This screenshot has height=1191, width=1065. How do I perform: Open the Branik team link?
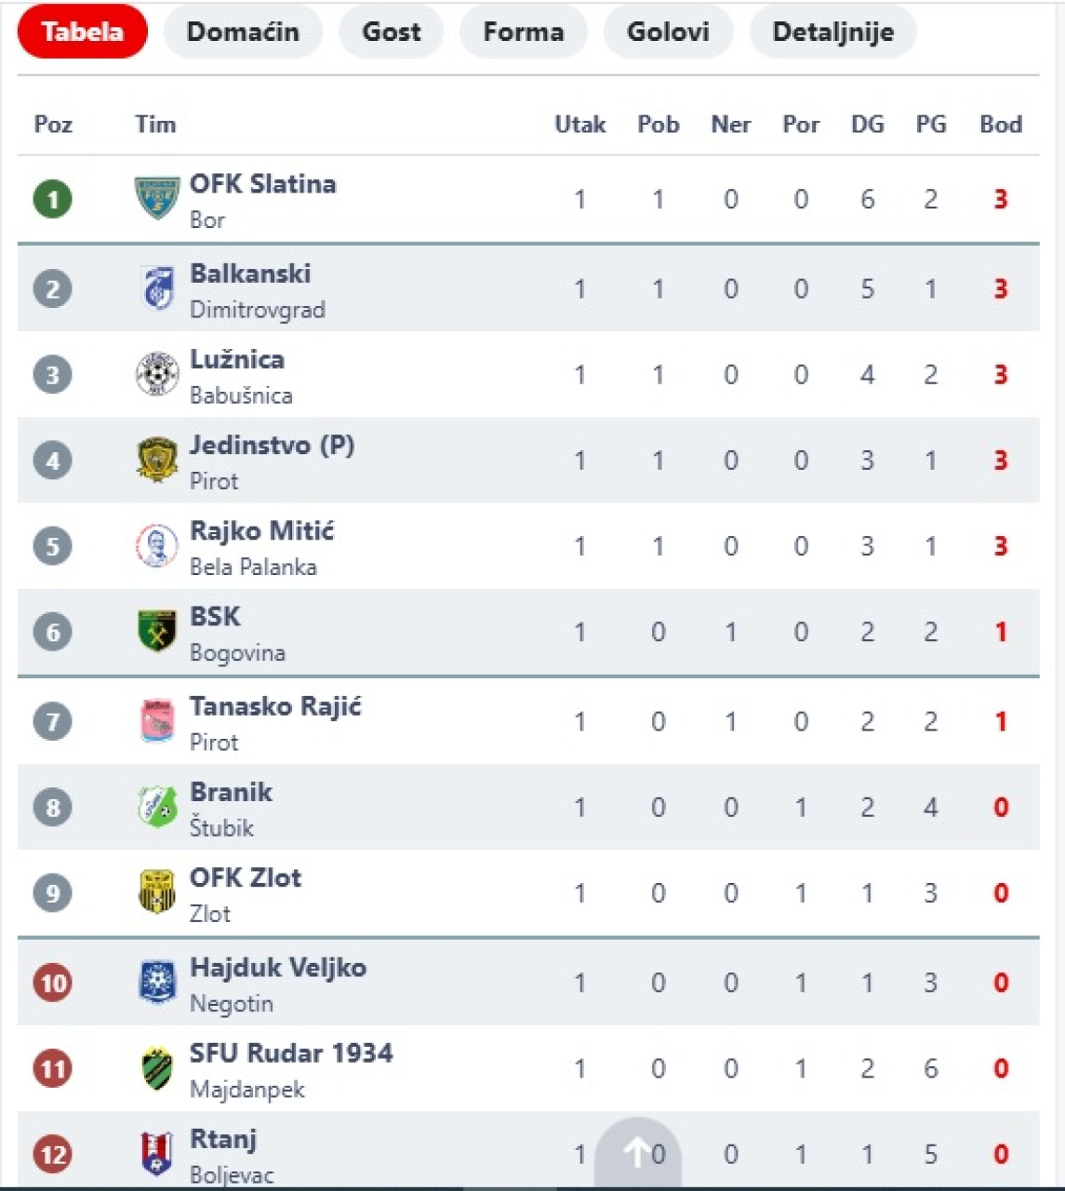tap(231, 792)
